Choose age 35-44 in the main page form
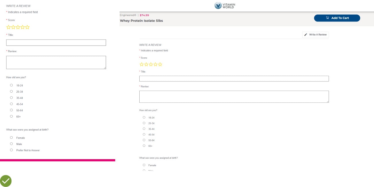The height and width of the screenshot is (187, 374). click(x=144, y=129)
